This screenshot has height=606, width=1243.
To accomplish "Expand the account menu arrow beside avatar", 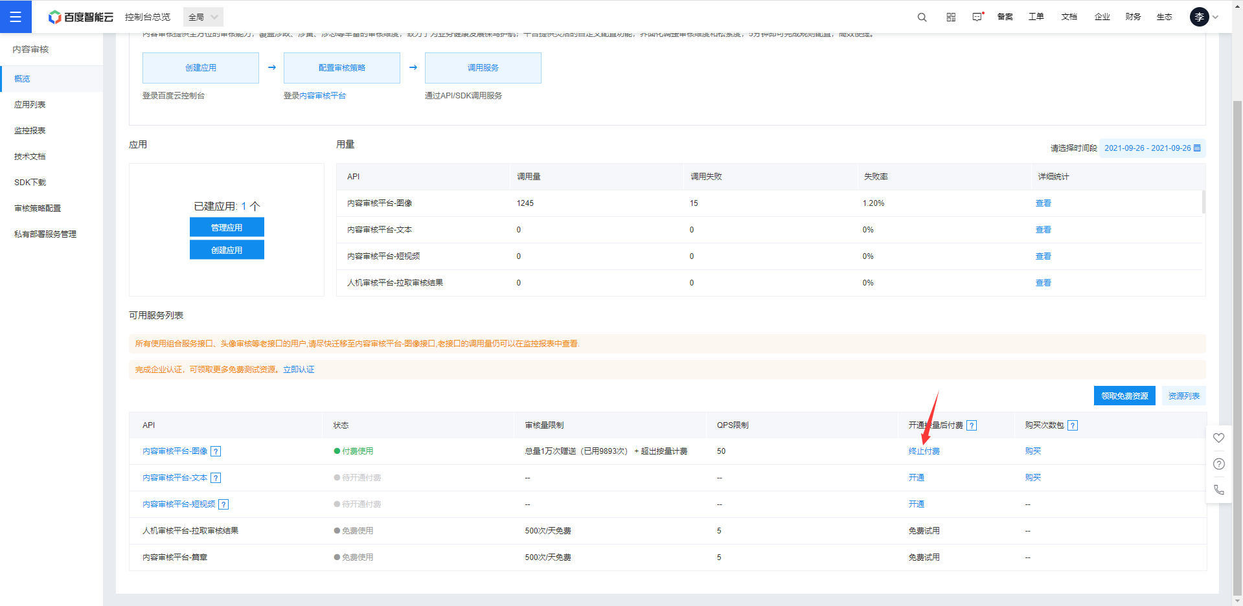I will 1216,17.
